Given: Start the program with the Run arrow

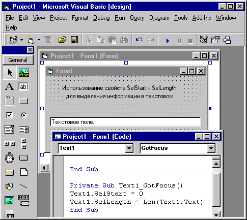Looking at the screenshot, I should click(x=168, y=41).
